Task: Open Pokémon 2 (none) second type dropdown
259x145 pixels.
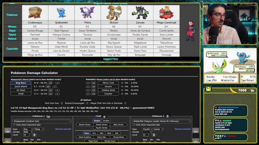Action: click(x=159, y=129)
